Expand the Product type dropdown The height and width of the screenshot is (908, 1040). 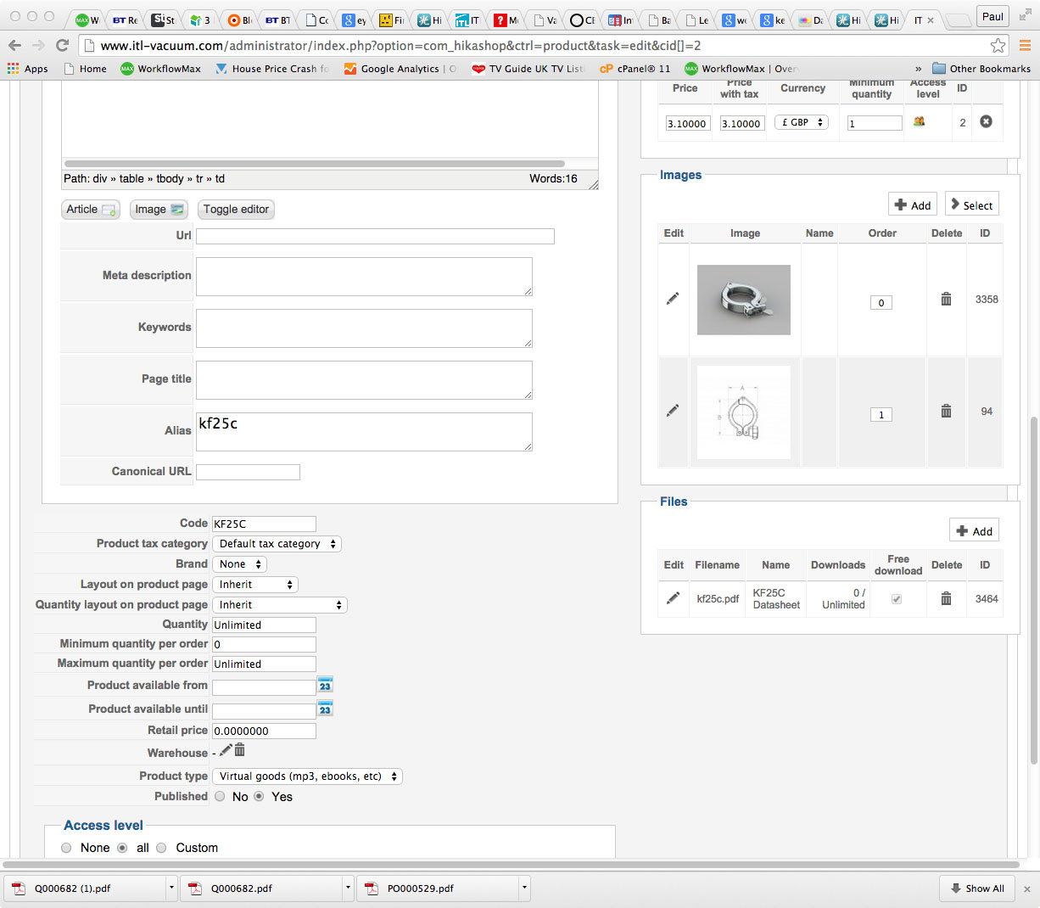307,776
